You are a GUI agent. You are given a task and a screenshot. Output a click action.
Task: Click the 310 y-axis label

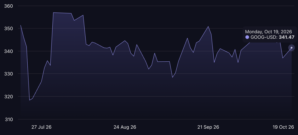click(x=8, y=119)
